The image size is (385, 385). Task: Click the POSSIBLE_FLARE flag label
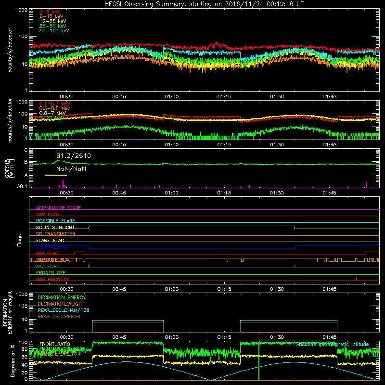(55, 221)
